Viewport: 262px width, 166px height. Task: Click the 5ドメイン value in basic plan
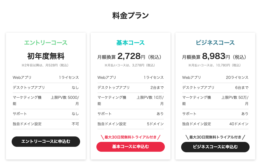coord(155,124)
